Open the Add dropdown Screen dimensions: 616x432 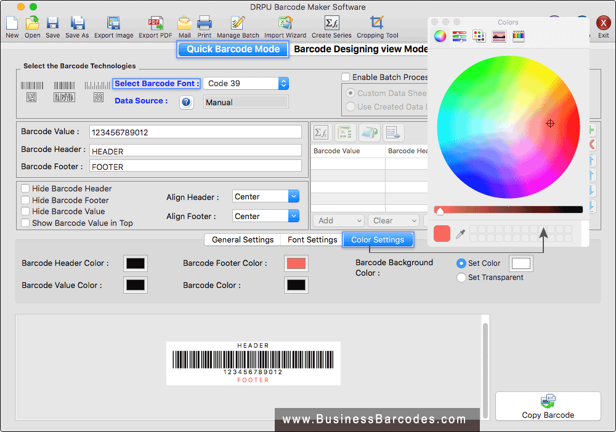pos(339,220)
